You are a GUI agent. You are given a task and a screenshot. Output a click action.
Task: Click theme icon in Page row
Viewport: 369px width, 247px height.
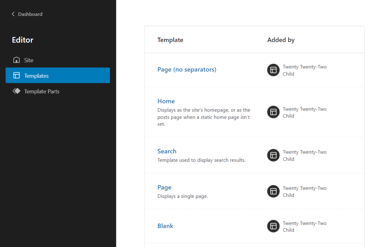coord(273,191)
